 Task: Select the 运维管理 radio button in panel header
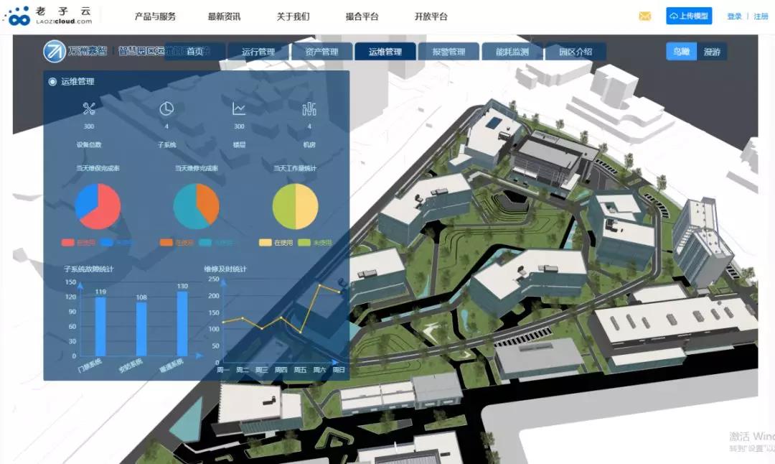52,82
